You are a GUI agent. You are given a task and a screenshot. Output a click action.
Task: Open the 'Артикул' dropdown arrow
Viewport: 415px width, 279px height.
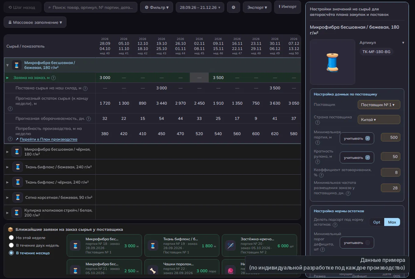pos(403,43)
